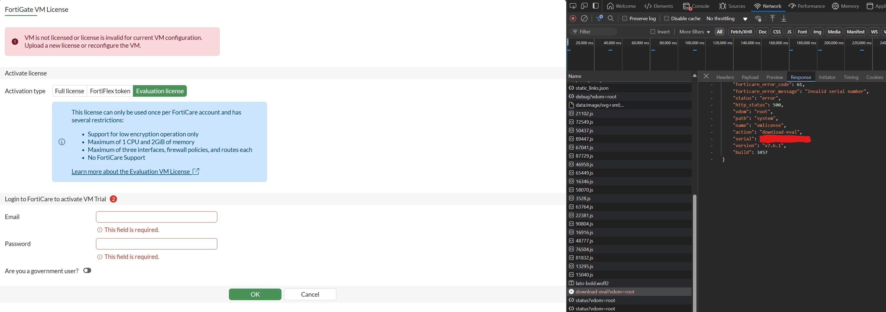Select FortiFlex token activation type
The width and height of the screenshot is (886, 312).
coord(110,91)
